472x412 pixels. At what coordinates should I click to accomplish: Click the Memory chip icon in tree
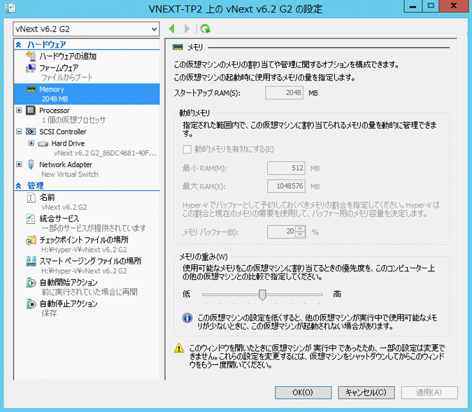pyautogui.click(x=31, y=89)
